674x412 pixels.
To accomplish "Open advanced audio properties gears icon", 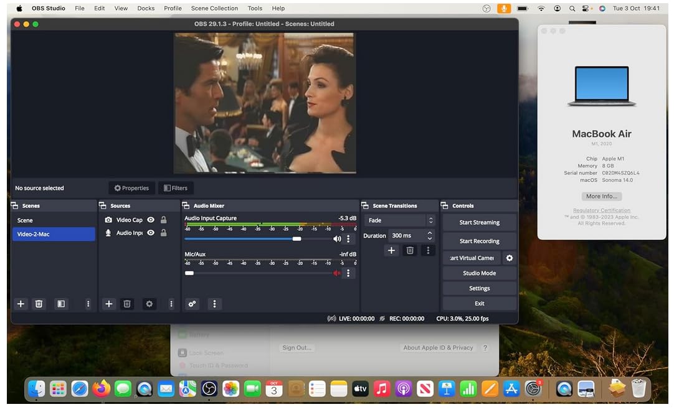I will click(x=192, y=304).
